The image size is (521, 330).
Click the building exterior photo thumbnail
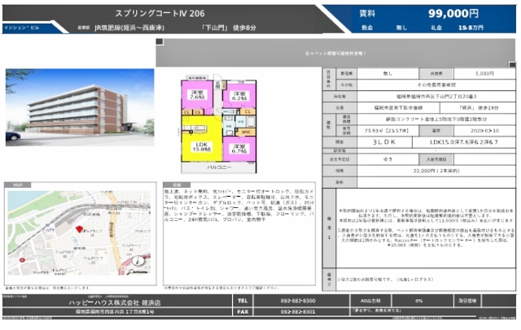(80, 107)
